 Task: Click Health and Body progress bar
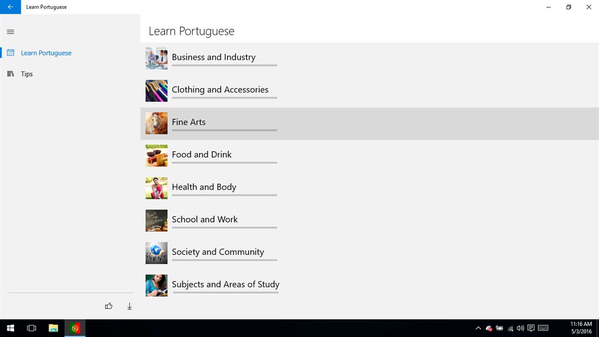224,195
